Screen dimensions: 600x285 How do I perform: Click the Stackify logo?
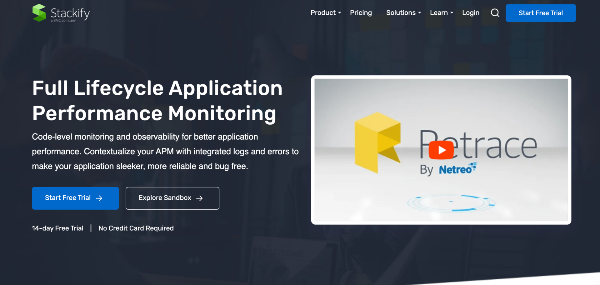pyautogui.click(x=60, y=13)
